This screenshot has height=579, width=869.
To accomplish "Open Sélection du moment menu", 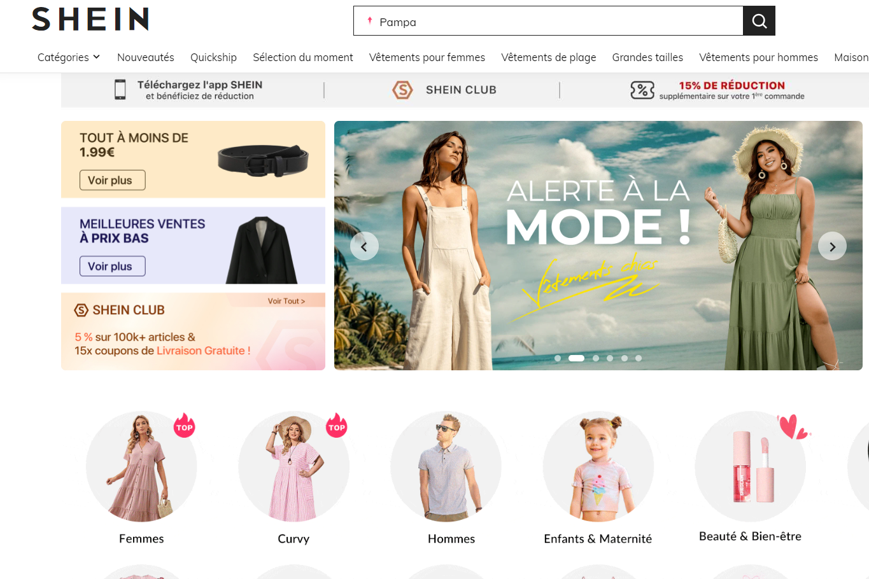I will click(303, 57).
